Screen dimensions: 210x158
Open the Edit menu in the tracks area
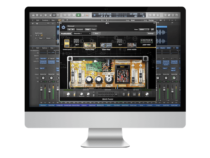point(38,20)
